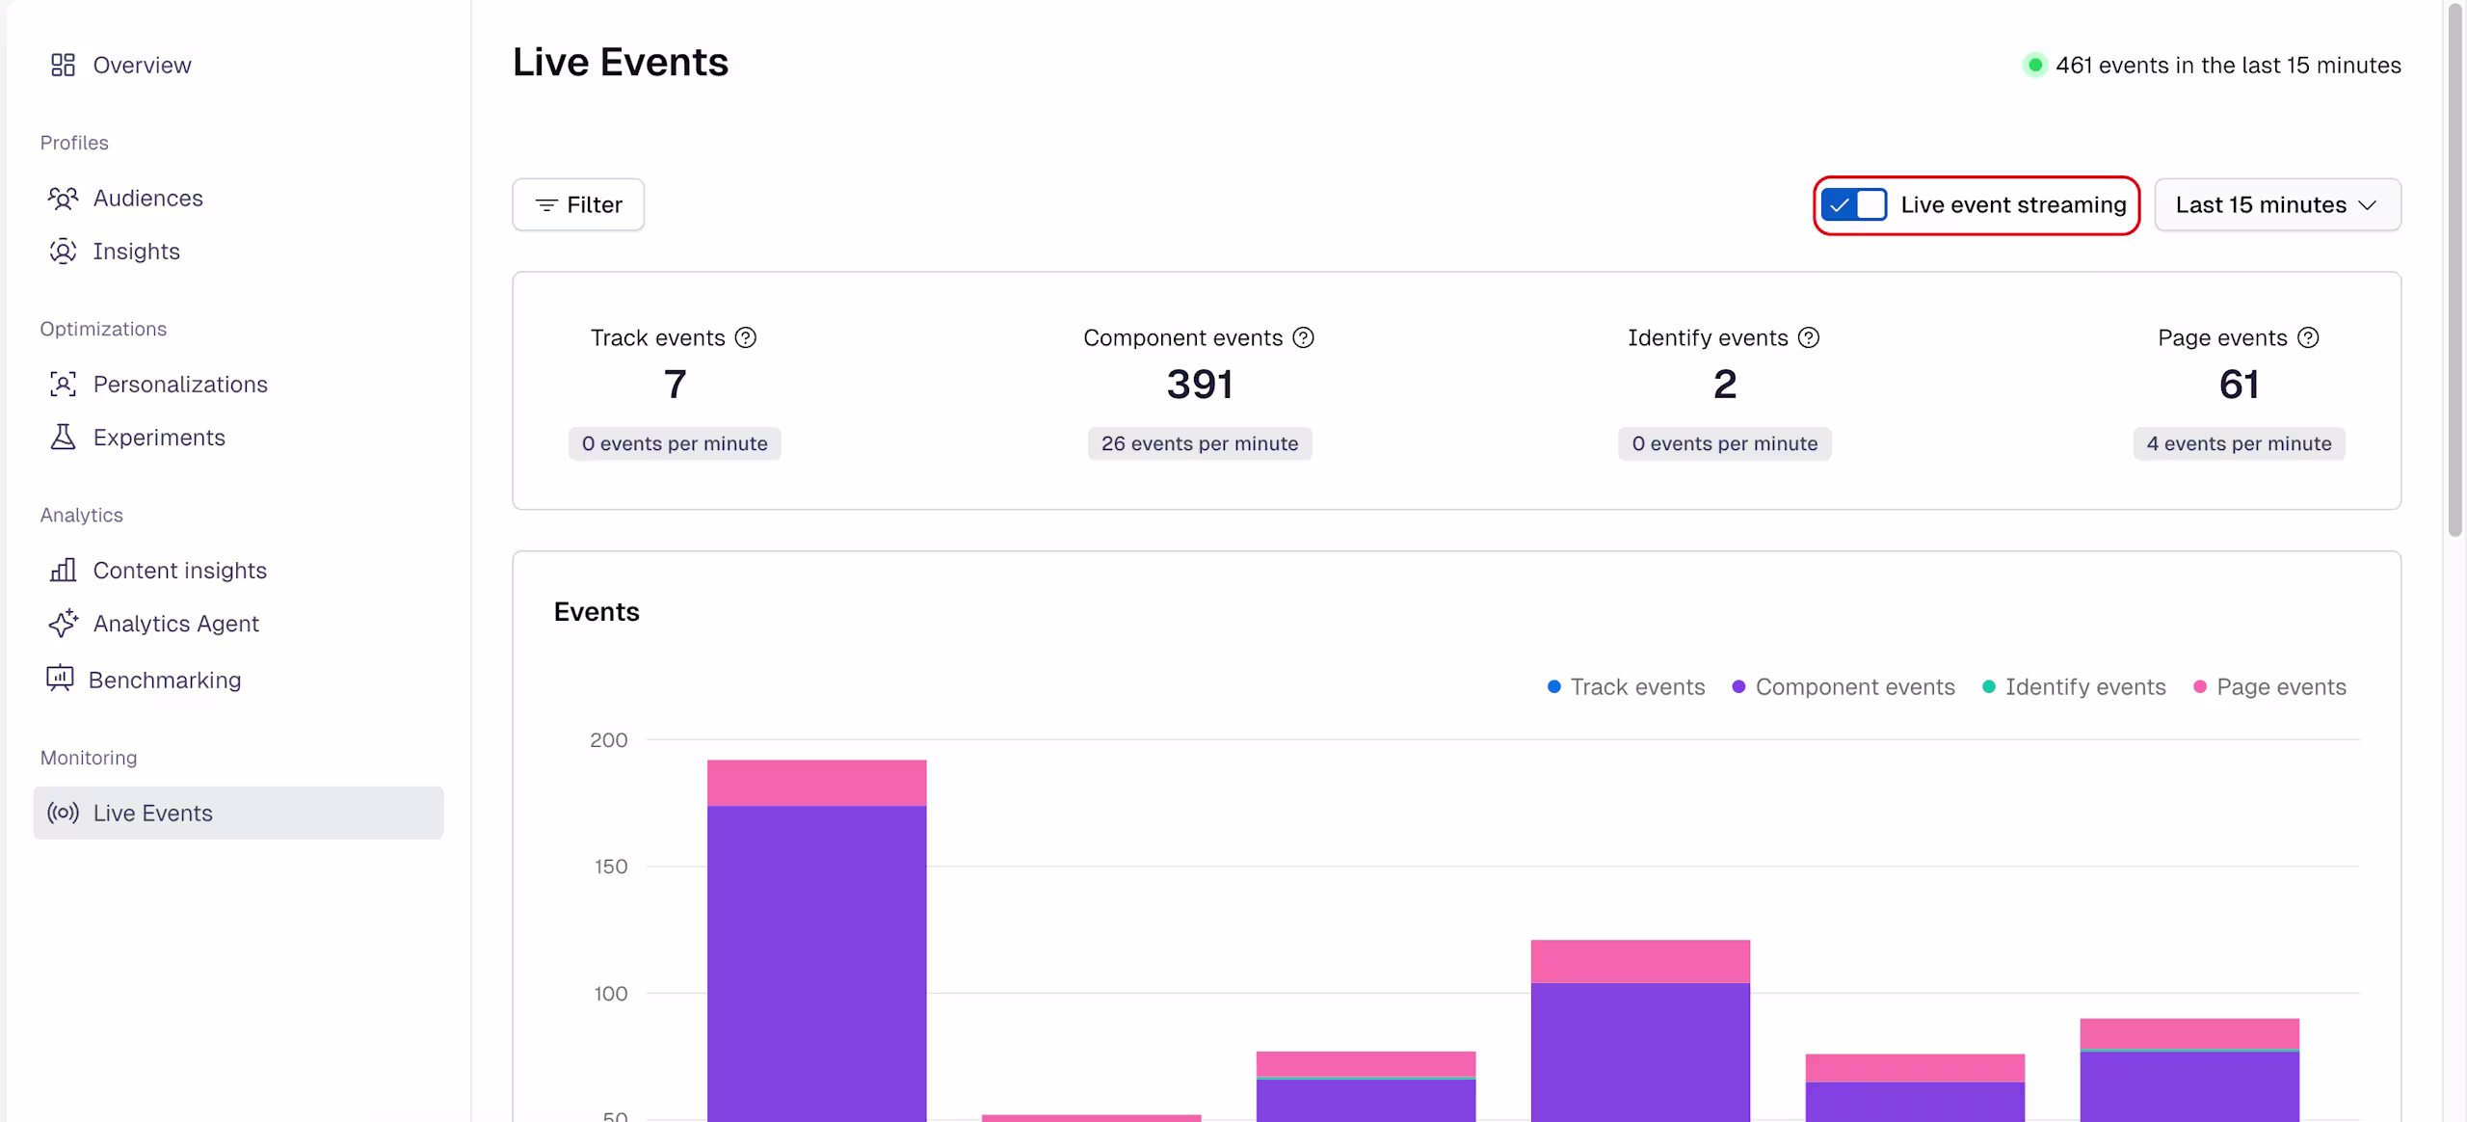Open the Filter button

click(578, 204)
